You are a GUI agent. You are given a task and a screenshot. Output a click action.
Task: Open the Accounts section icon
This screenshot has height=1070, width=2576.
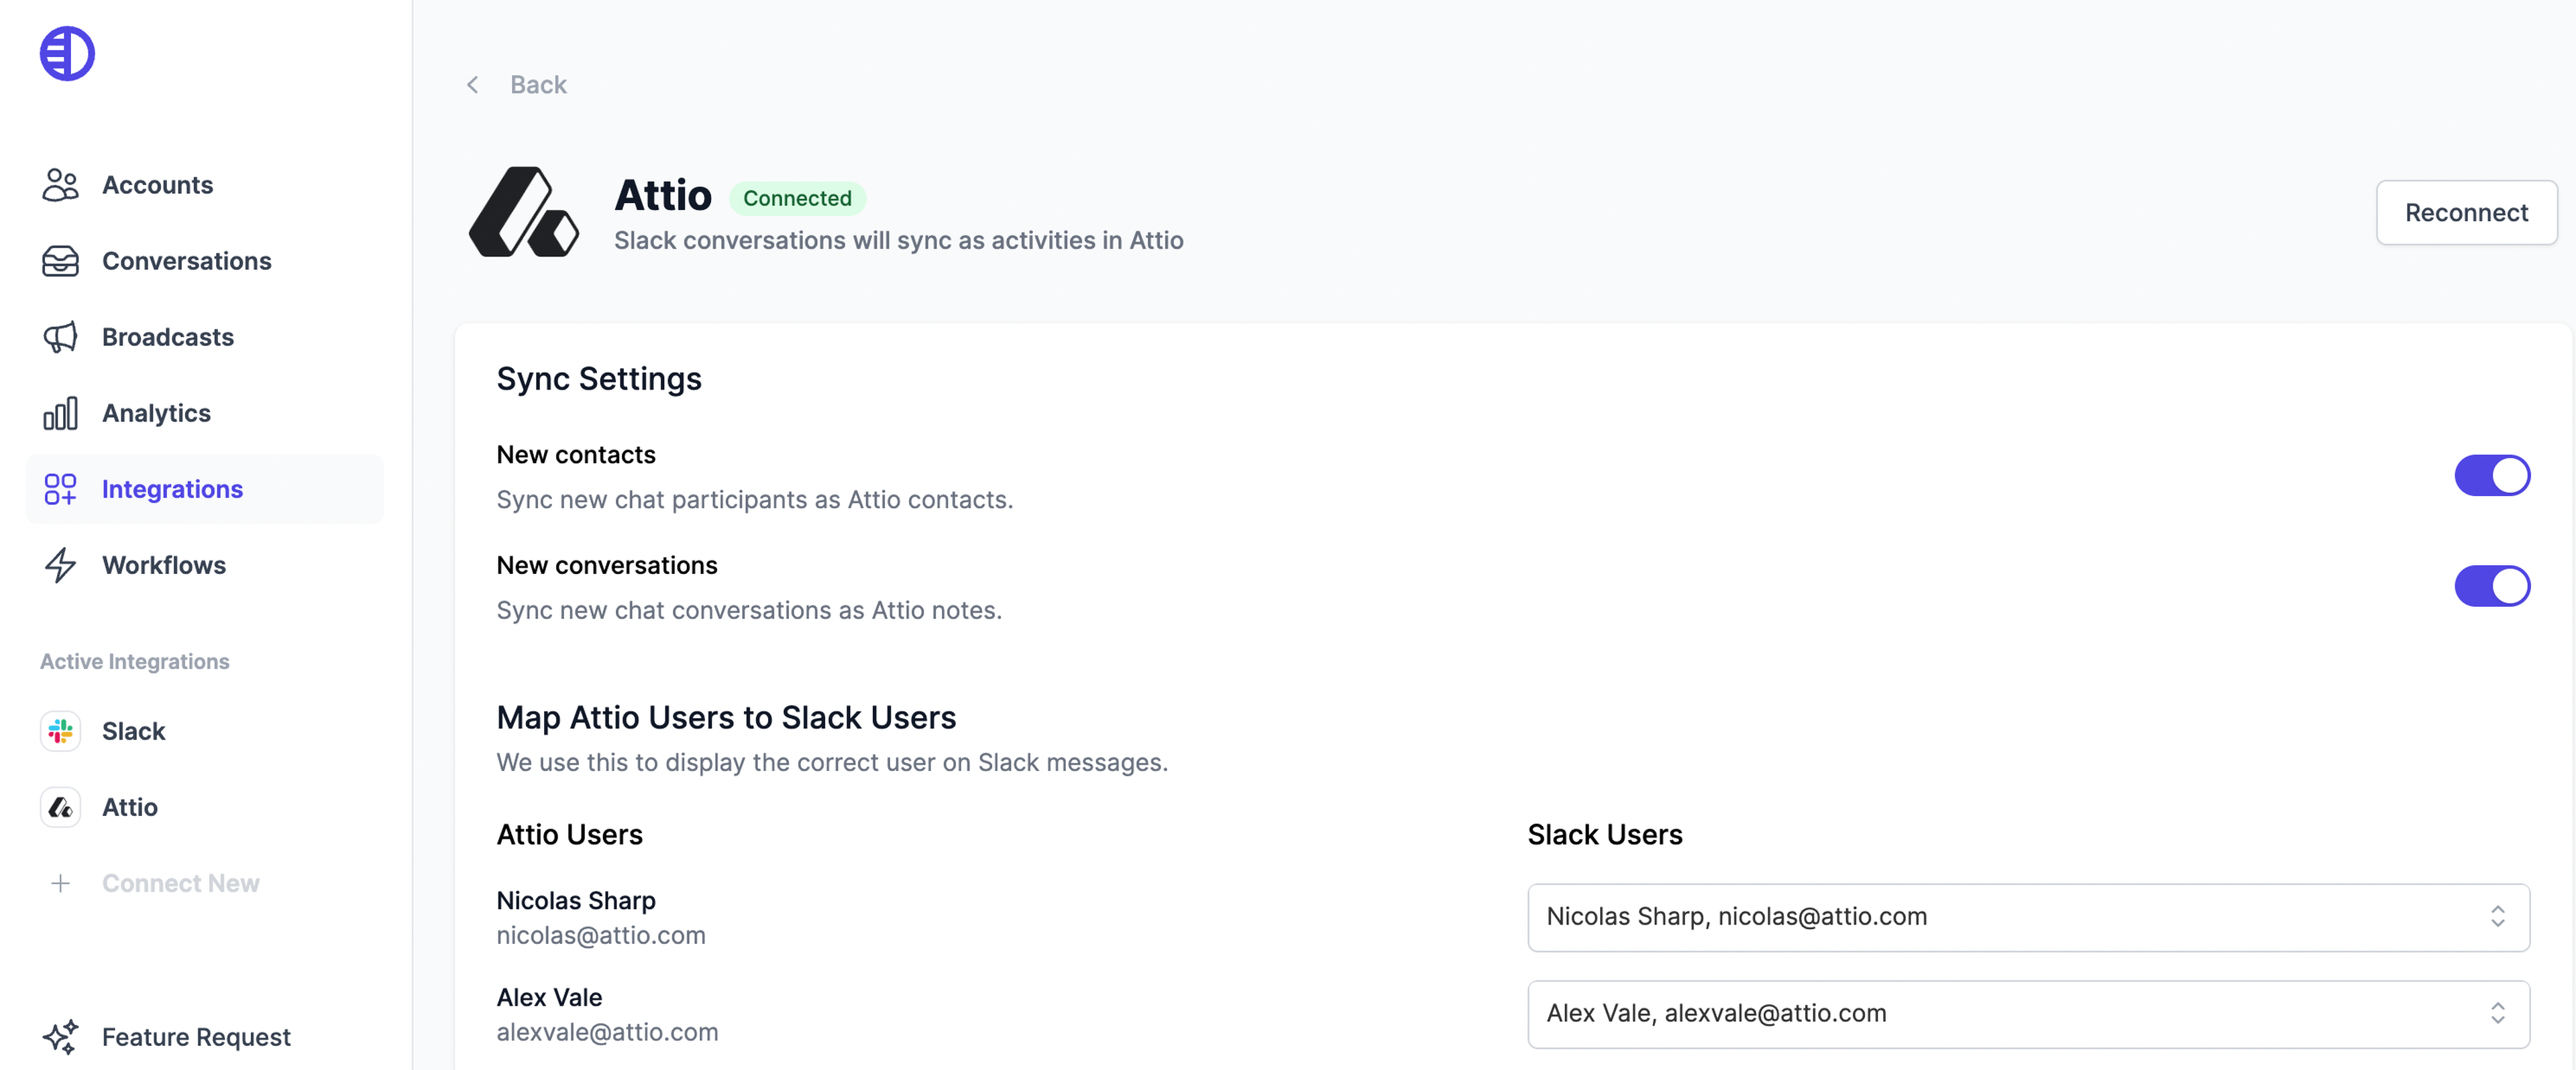pos(60,185)
